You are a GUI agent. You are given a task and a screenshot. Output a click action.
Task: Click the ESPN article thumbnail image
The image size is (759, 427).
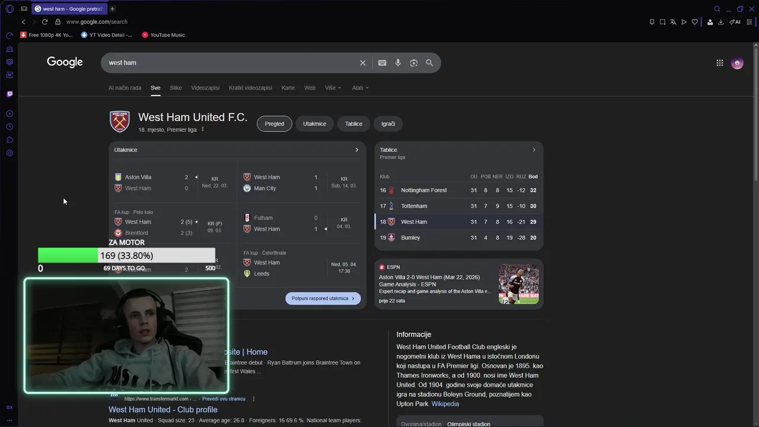[x=519, y=284]
